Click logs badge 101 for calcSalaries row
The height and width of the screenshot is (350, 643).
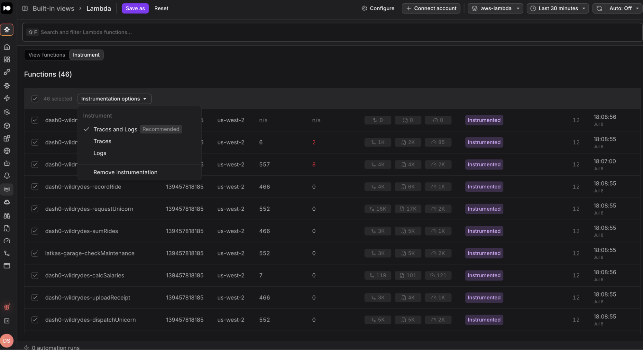tap(408, 275)
